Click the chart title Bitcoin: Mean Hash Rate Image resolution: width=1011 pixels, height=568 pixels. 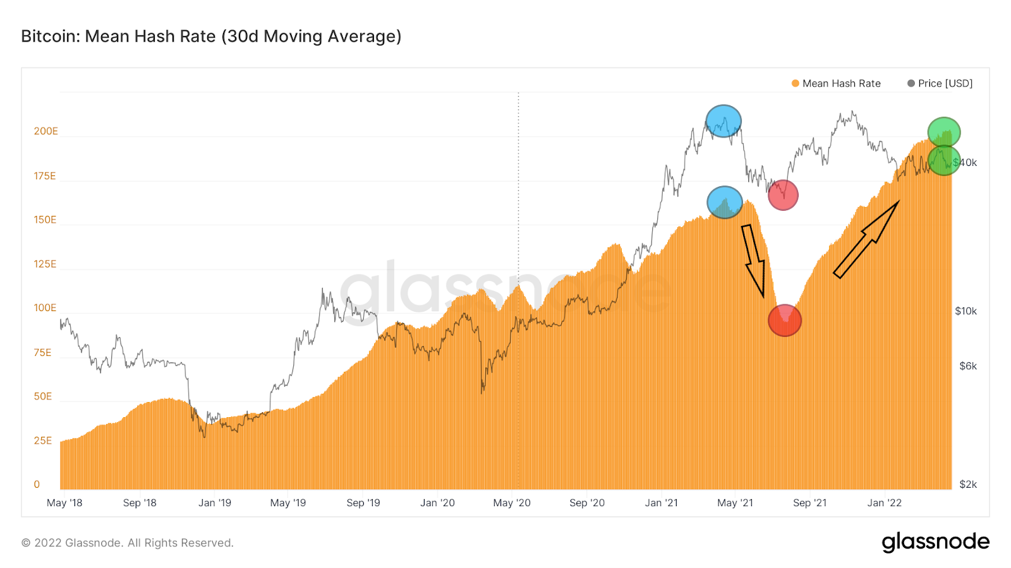click(x=211, y=37)
